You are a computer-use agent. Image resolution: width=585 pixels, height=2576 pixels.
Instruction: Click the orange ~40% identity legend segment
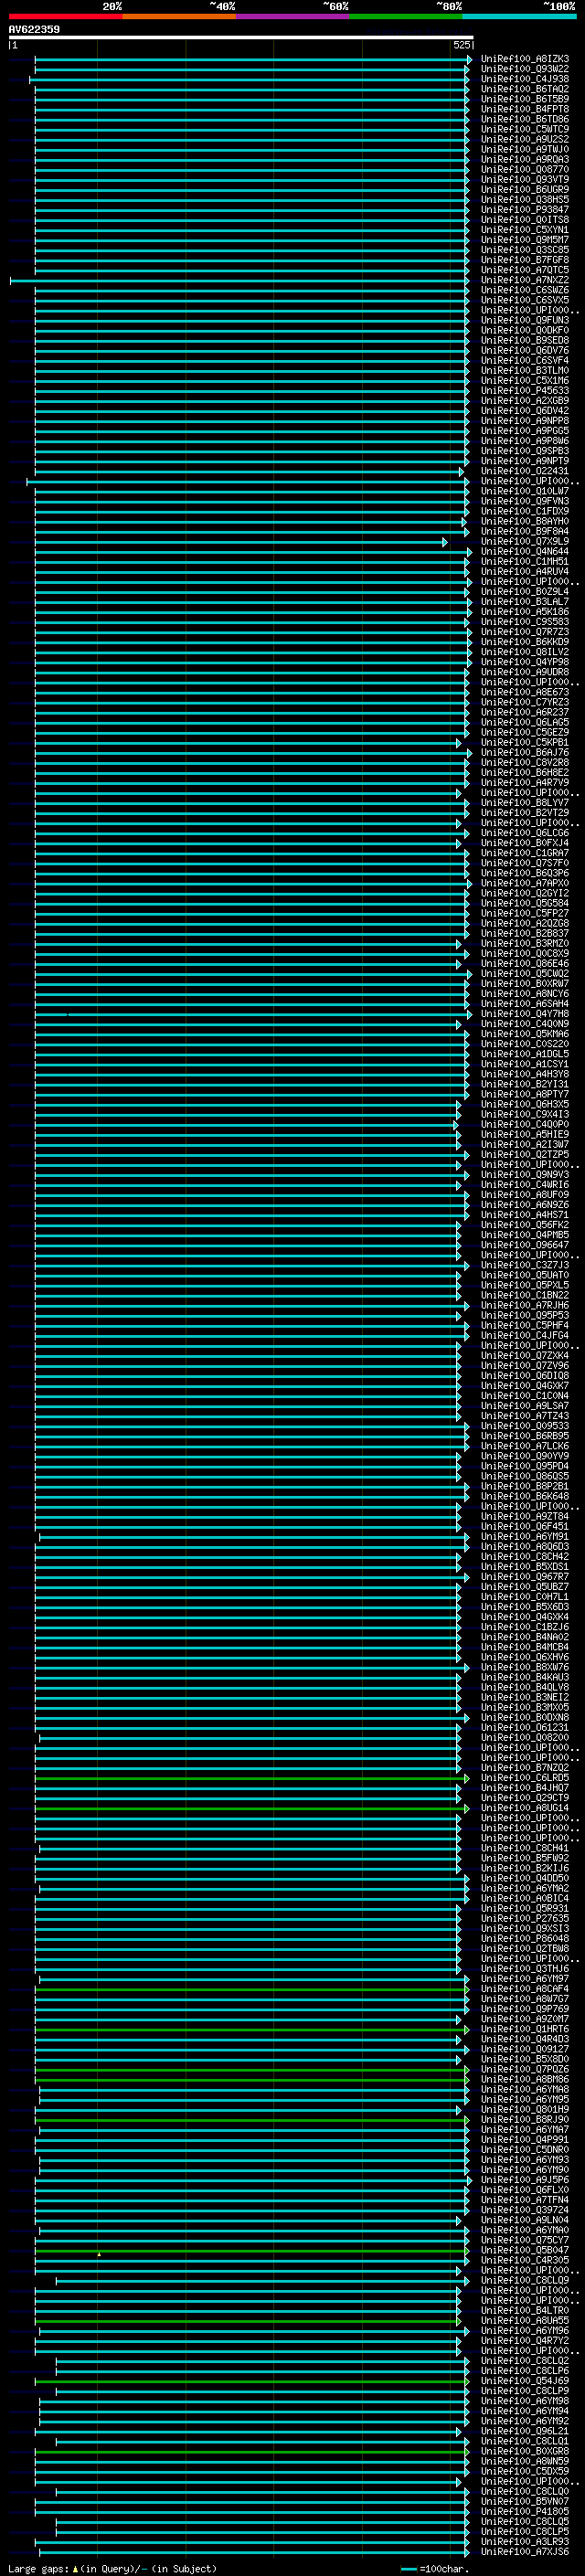click(179, 16)
